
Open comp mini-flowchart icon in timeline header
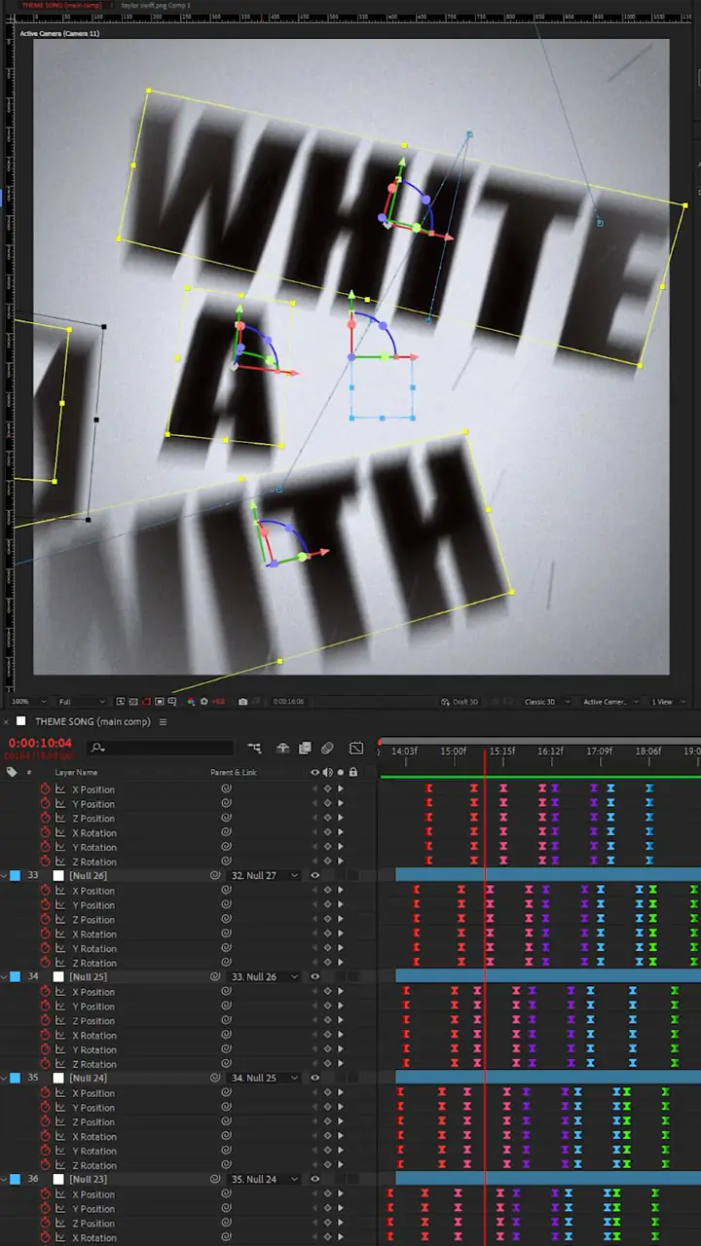click(x=255, y=748)
